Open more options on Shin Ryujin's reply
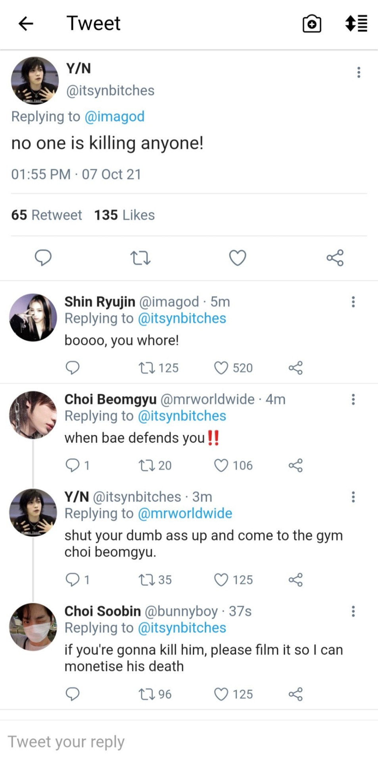The height and width of the screenshot is (763, 378). click(353, 302)
